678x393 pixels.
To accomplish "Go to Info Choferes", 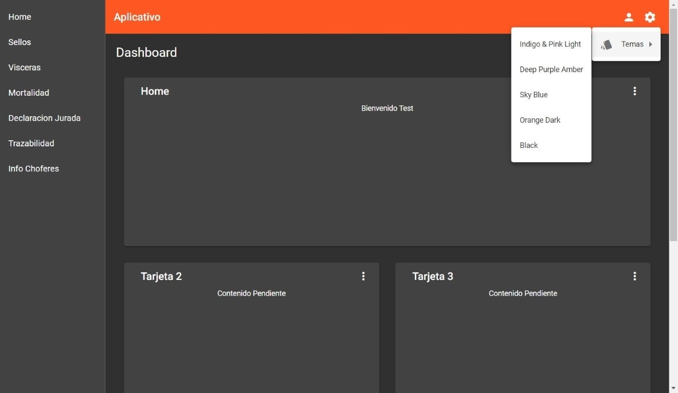I will pyautogui.click(x=34, y=169).
